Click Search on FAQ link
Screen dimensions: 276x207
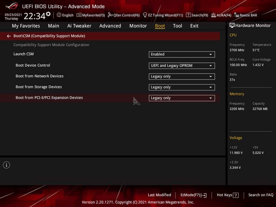[261, 195]
